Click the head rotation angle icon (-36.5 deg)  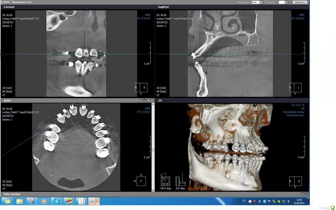coord(165,181)
